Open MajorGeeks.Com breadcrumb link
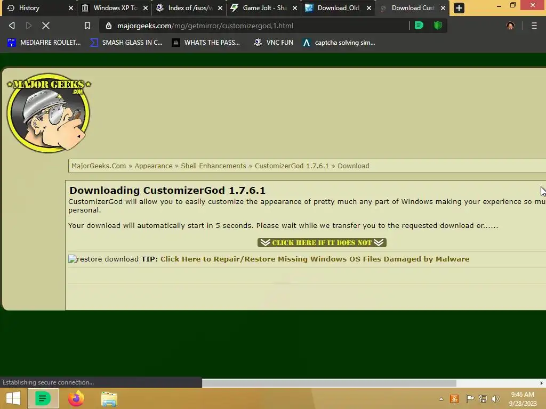The height and width of the screenshot is (409, 546). 99,166
